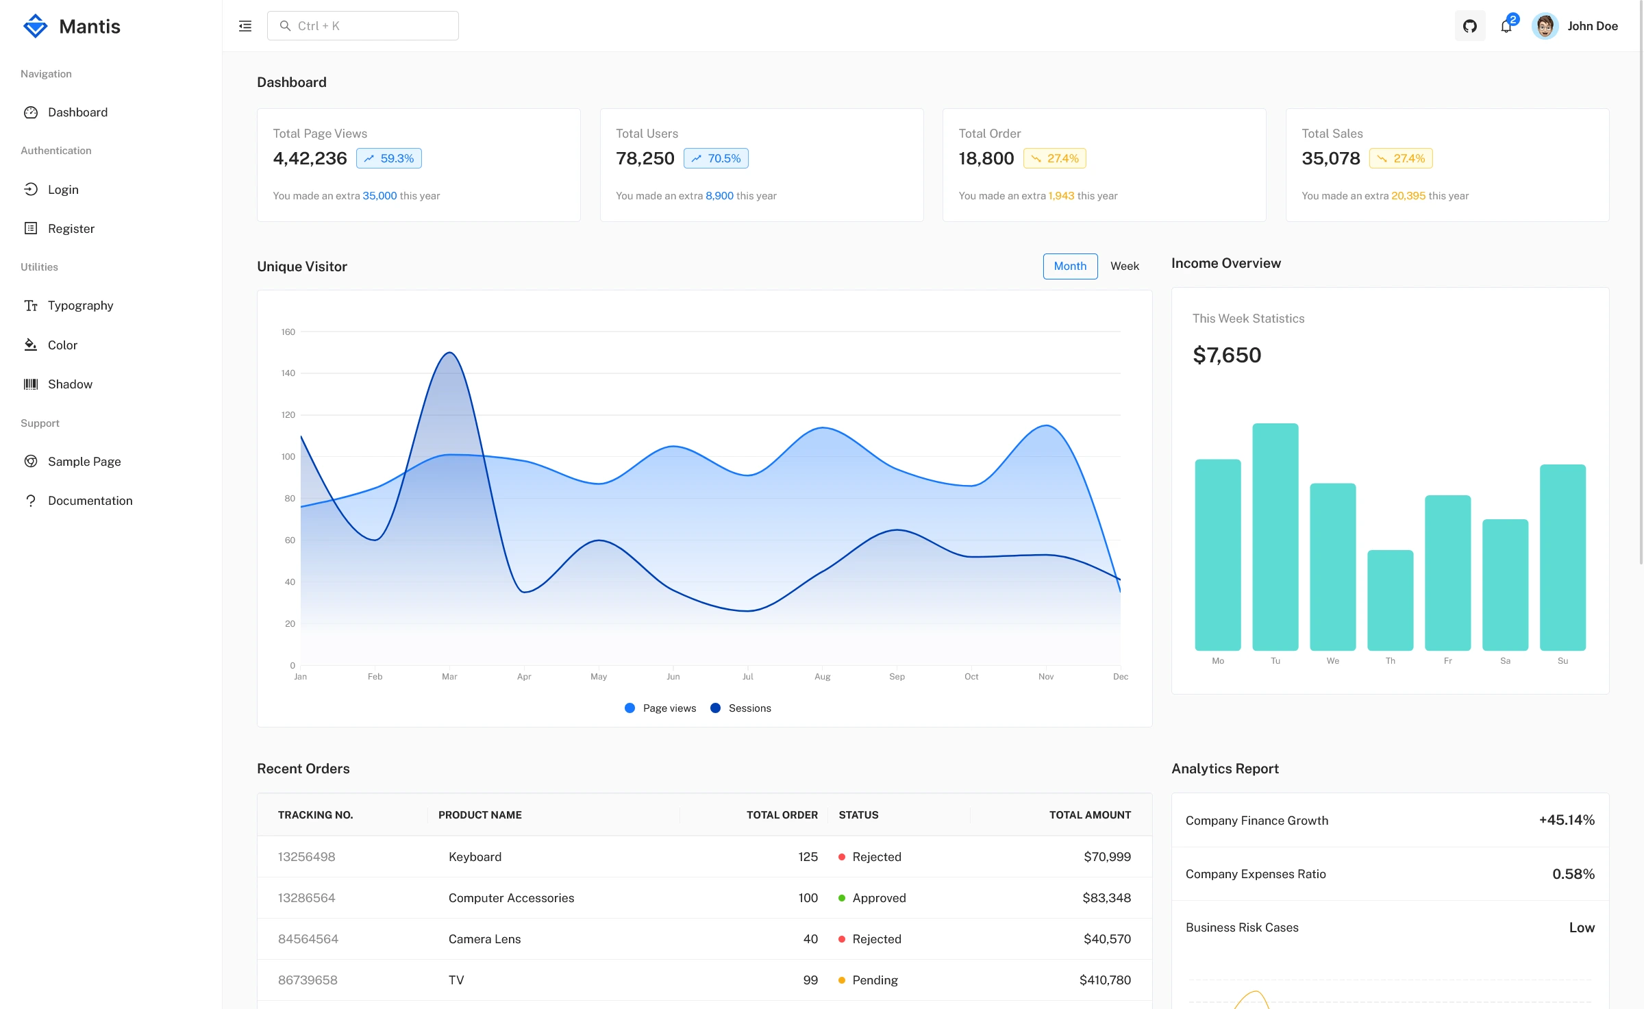
Task: Open the GitHub icon in the header
Action: pyautogui.click(x=1470, y=25)
